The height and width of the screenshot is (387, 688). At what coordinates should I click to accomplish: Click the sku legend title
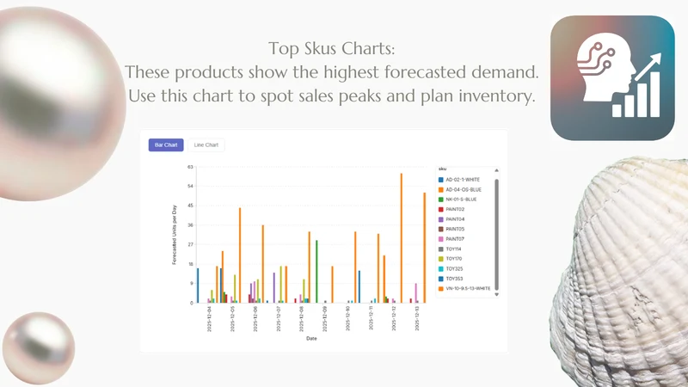(442, 169)
